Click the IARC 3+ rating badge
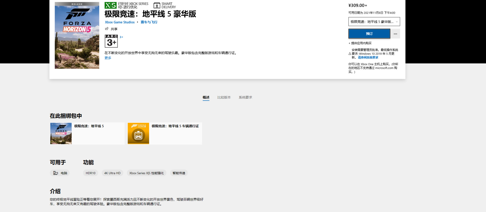Viewport: 486px width, 212px height. click(111, 41)
